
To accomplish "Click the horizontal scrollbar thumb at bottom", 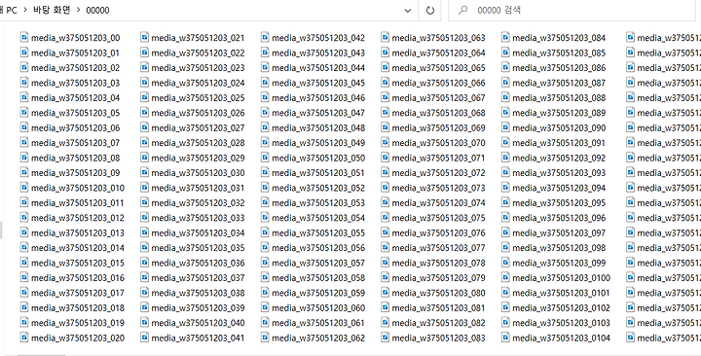I will pos(41,355).
